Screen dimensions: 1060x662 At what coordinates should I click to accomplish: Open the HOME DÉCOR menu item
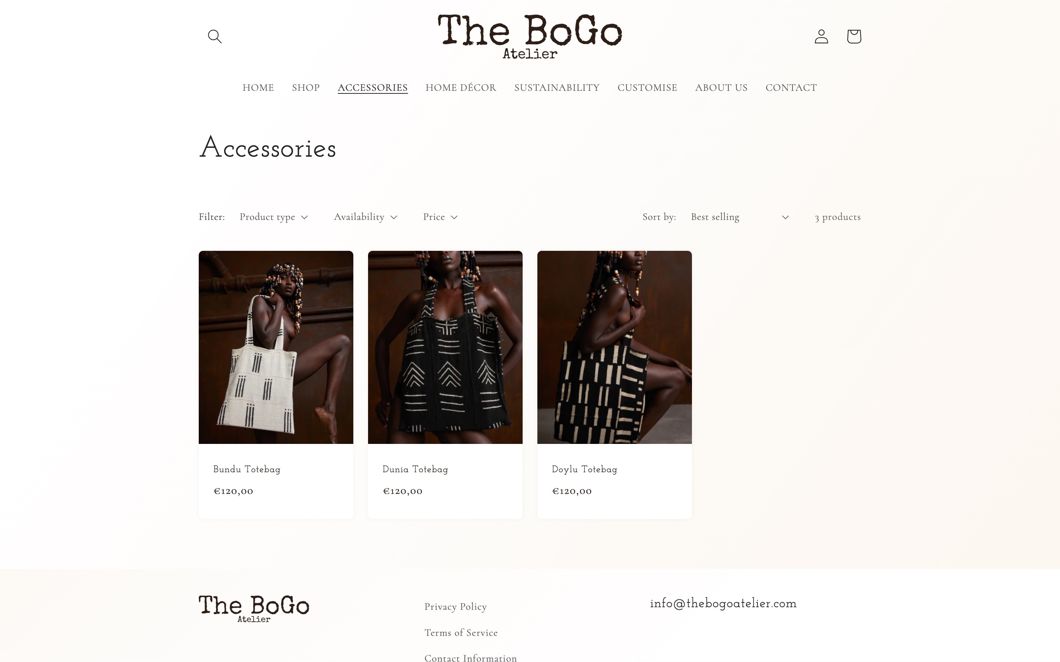tap(461, 88)
